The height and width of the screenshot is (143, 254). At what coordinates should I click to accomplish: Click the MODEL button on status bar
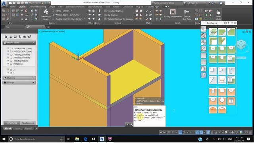click(x=163, y=132)
